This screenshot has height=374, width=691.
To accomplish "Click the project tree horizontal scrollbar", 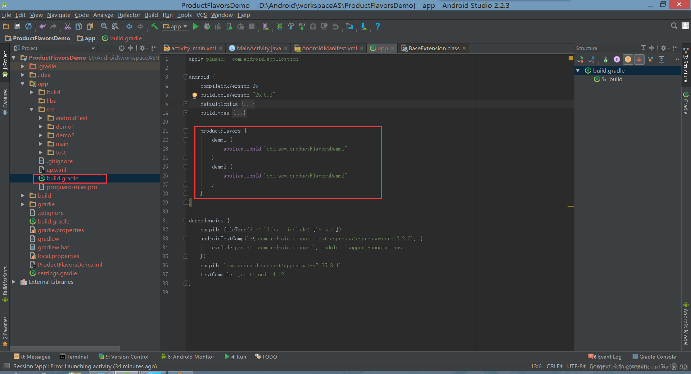I will point(65,348).
